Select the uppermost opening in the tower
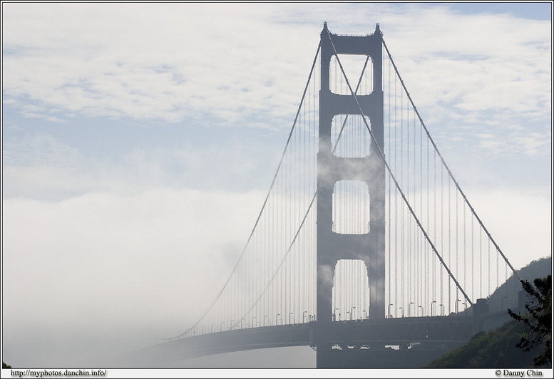 tap(351, 74)
